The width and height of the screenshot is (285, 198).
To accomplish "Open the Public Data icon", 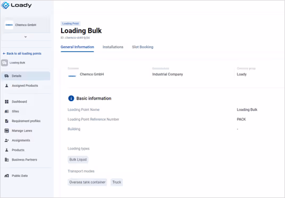I will 6,176.
